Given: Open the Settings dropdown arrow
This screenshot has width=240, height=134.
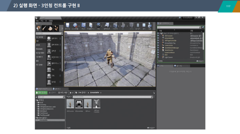Looking at the screenshot, I should [101, 26].
